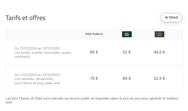188x111 pixels.
Task: Click the green Classic card icon
Action: (127, 34)
